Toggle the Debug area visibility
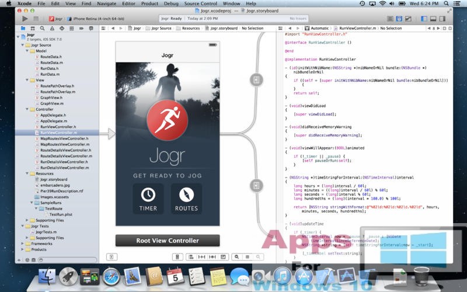The width and height of the screenshot is (467, 292). click(433, 19)
